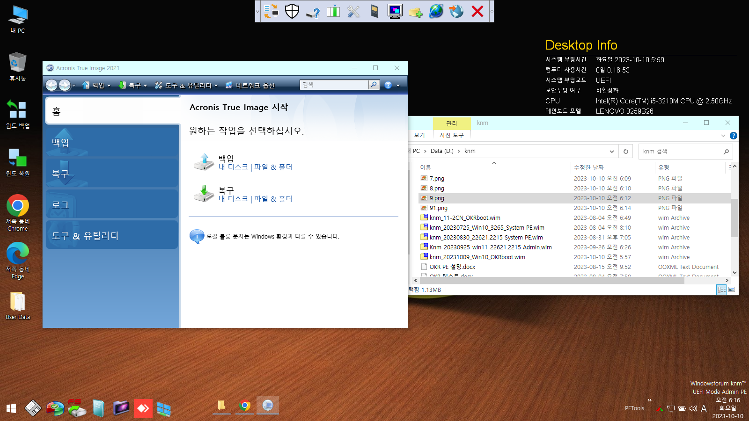
Task: Click 내 디스크 link under 백업
Action: (x=233, y=167)
